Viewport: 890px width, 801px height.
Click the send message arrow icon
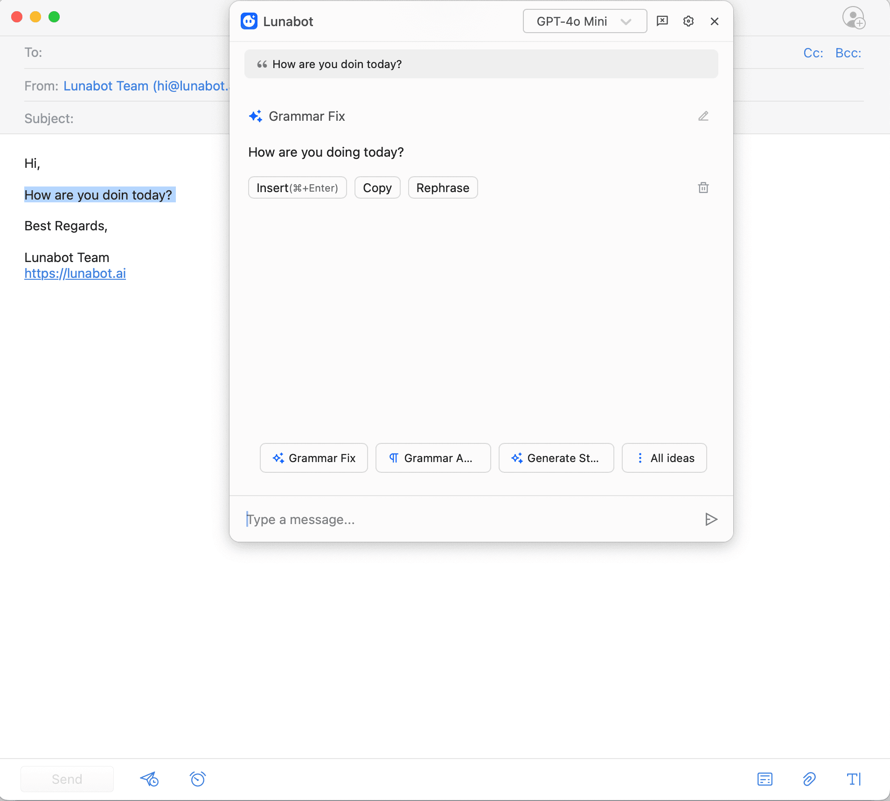point(711,519)
